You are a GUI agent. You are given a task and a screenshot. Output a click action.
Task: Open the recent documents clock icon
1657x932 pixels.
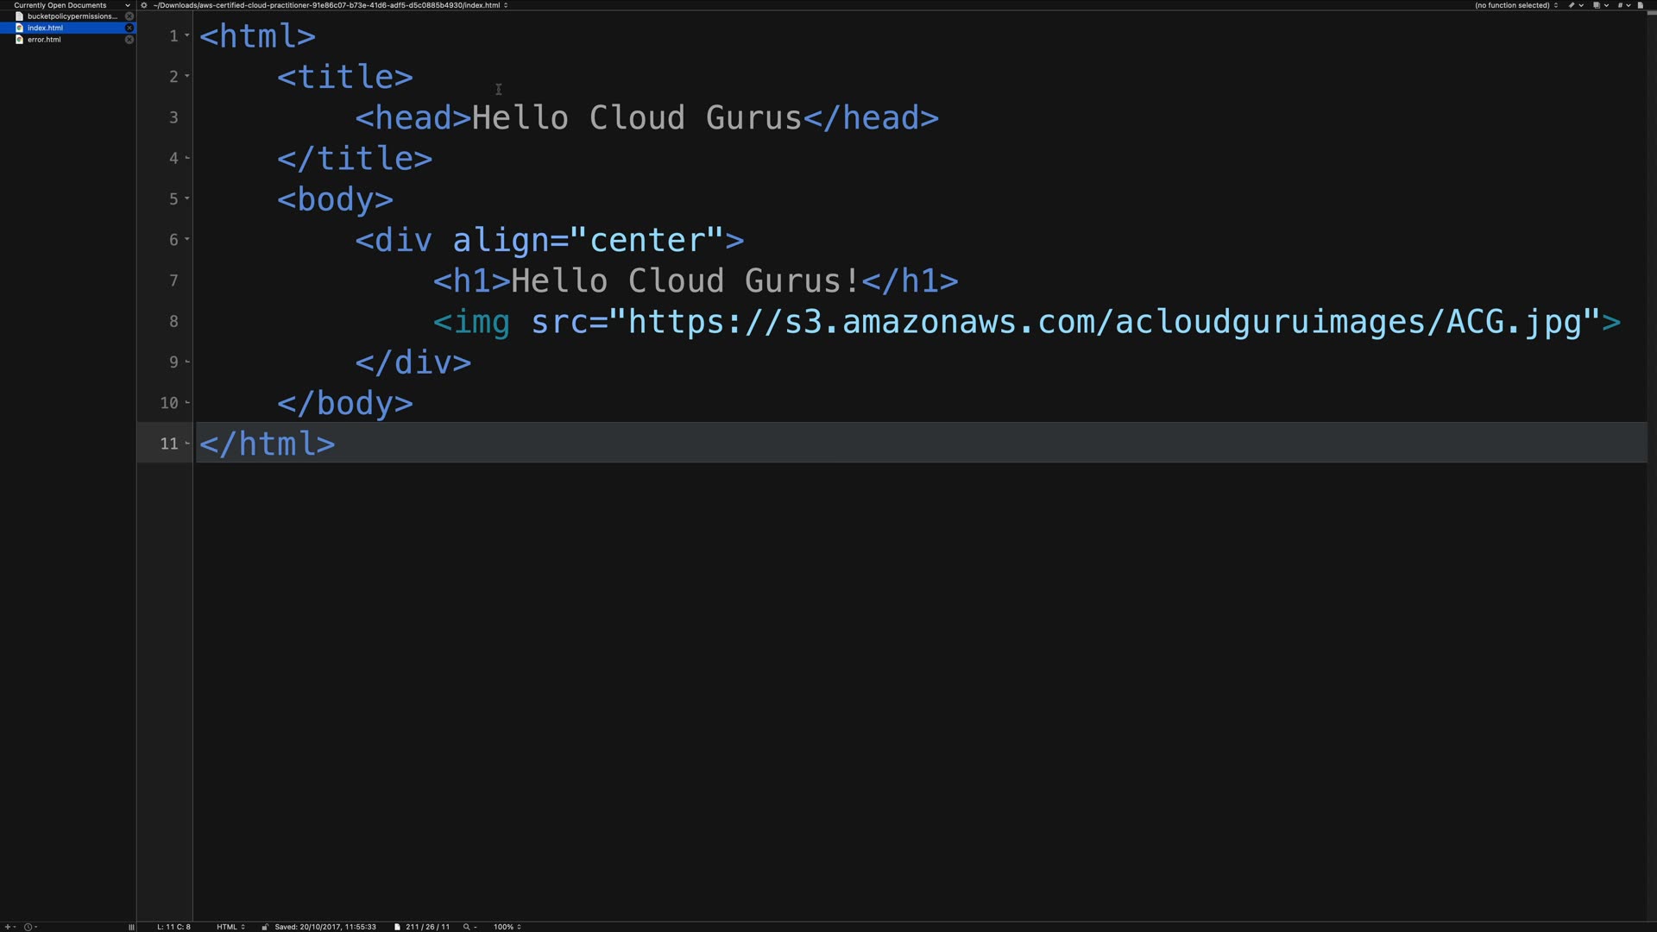[x=28, y=927]
